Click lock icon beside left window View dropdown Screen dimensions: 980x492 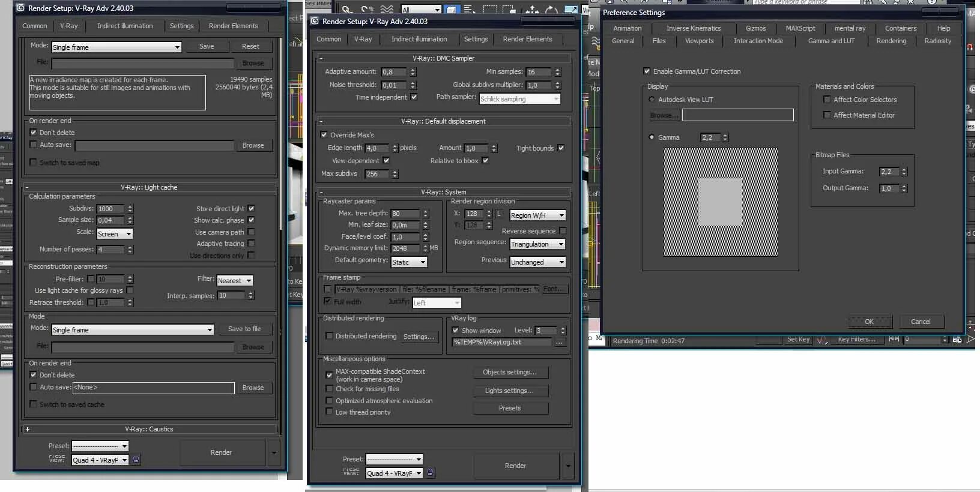[x=136, y=460]
